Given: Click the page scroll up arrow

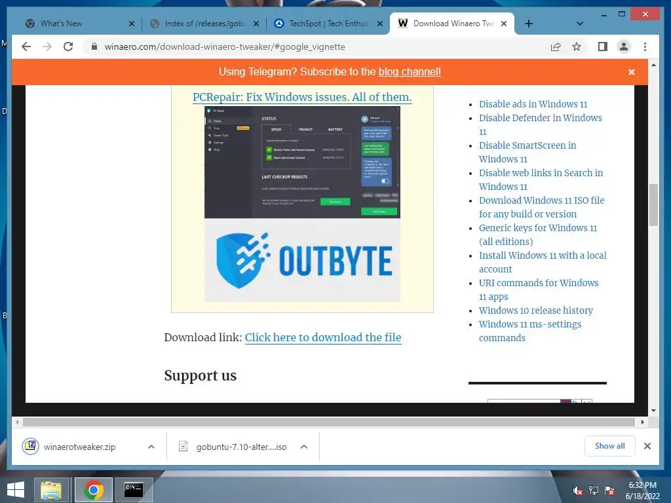Looking at the screenshot, I should click(x=653, y=65).
